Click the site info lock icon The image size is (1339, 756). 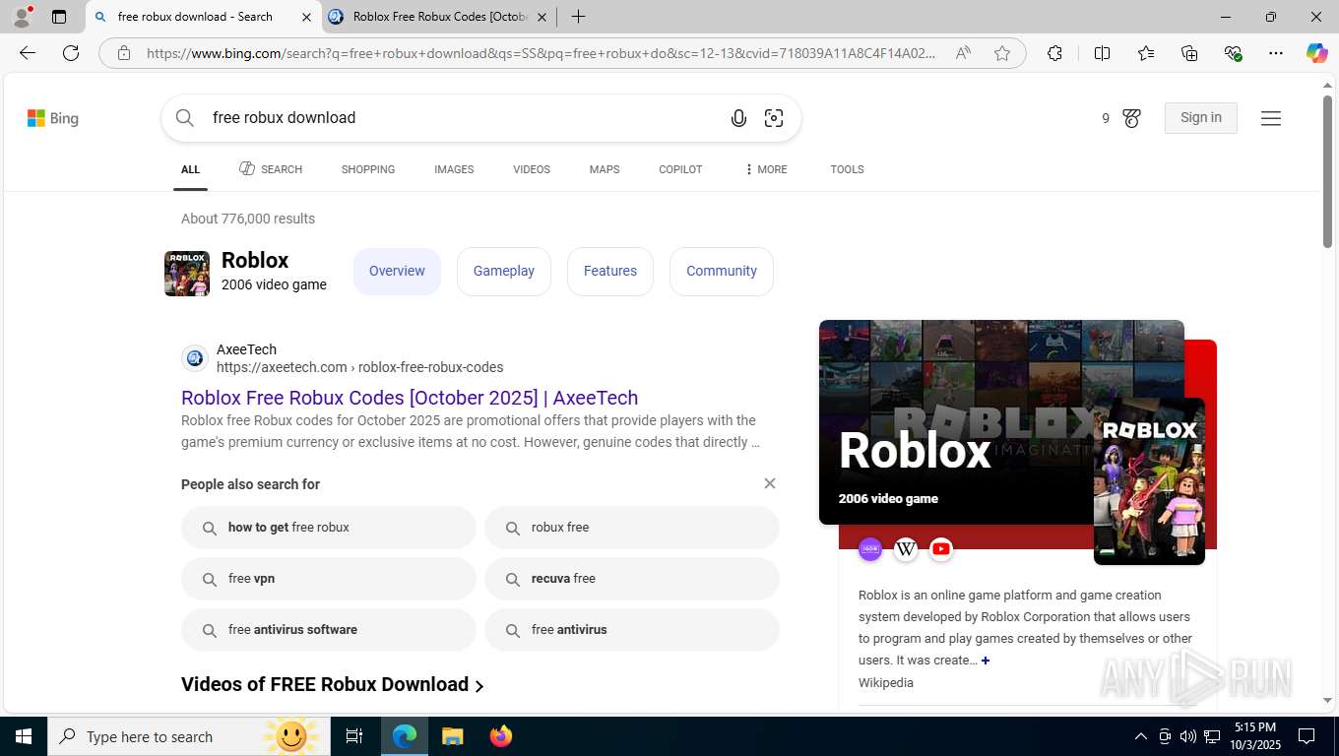(123, 53)
